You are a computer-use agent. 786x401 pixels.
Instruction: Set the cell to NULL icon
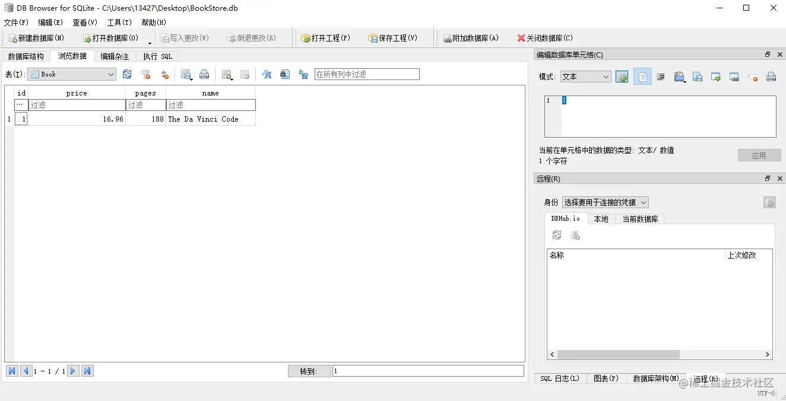753,77
